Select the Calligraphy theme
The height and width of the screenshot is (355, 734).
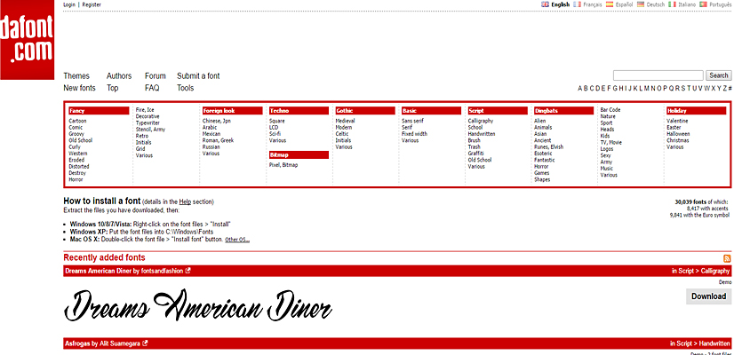[481, 121]
